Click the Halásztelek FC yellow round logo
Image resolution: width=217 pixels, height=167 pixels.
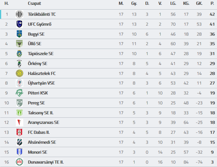[x=20, y=73]
